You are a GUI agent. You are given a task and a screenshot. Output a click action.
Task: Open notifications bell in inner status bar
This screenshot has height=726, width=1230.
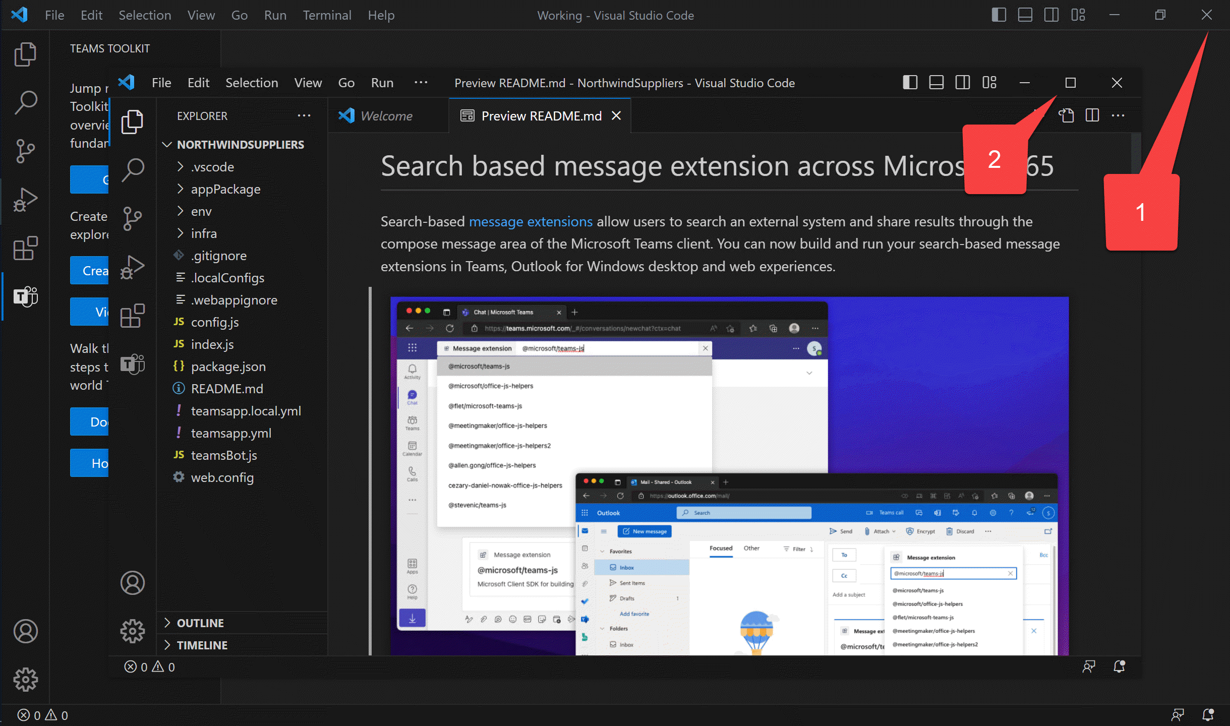pyautogui.click(x=1119, y=667)
